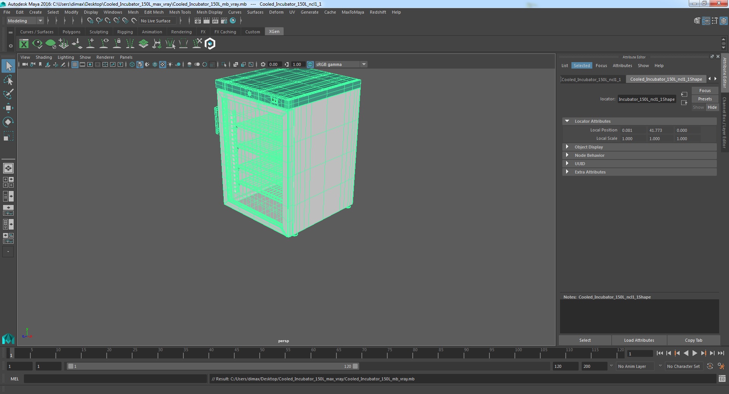Click the range slider bar handle at 120
The image size is (729, 394).
click(x=355, y=366)
